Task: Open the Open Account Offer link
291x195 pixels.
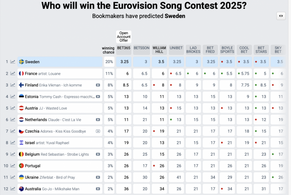Action: coord(124,37)
